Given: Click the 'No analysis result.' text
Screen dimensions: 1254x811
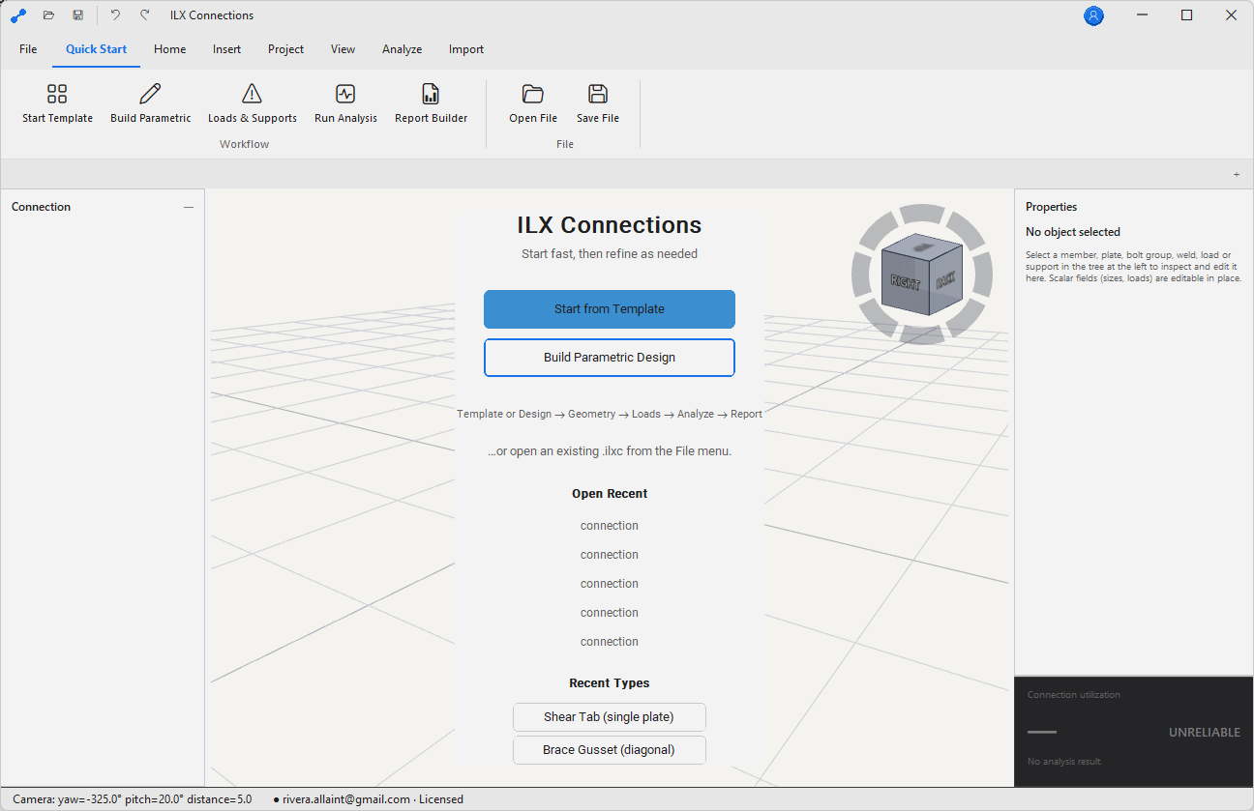Looking at the screenshot, I should 1064,762.
